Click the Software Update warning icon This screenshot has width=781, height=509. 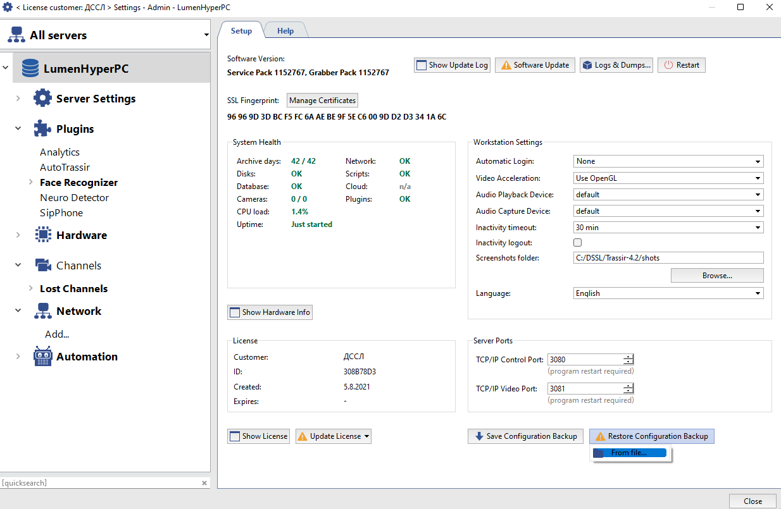[506, 65]
